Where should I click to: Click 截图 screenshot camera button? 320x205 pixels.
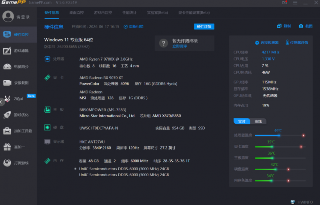click(306, 26)
